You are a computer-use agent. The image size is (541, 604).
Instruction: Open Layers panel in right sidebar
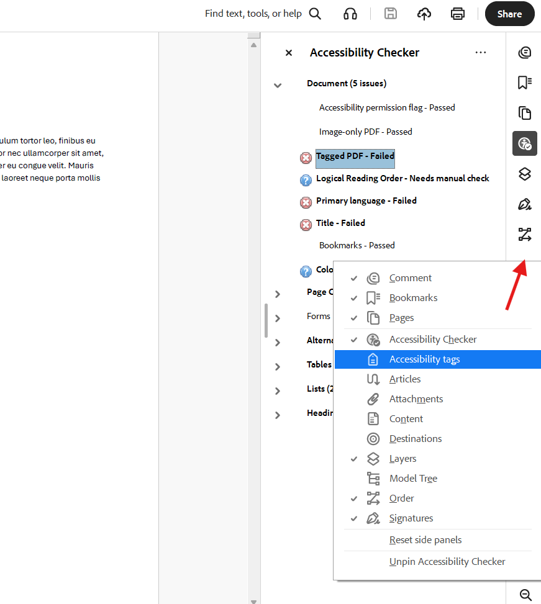click(x=524, y=174)
